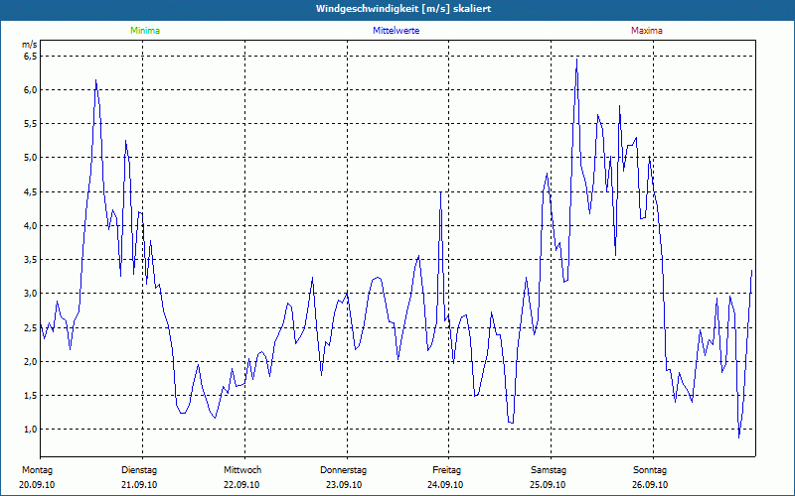This screenshot has width=795, height=496.
Task: Click the Montag day label
Action: [x=37, y=470]
